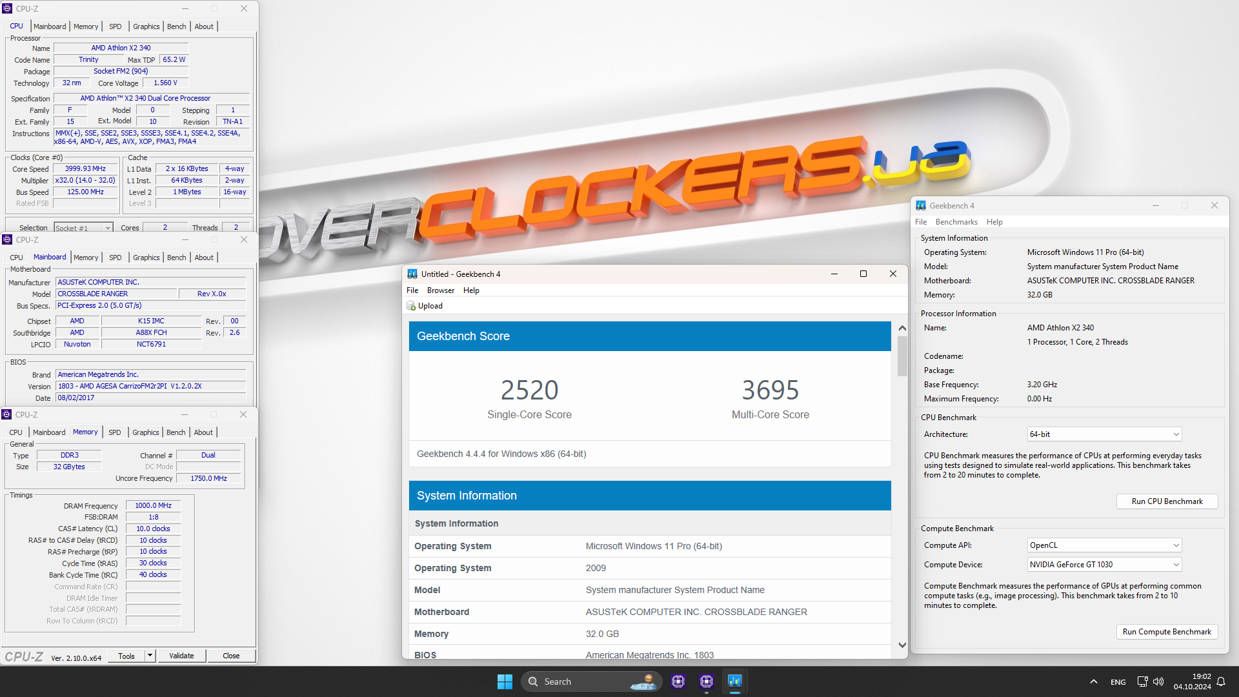Click the Uncore Frequency value 1750.0 MHz
This screenshot has height=697, width=1239.
tap(208, 478)
